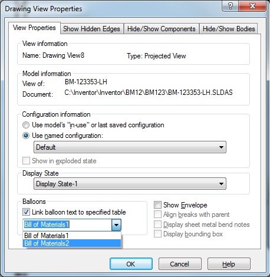
Task: Choose Bill of Materials2 from the list
Action: tap(72, 243)
